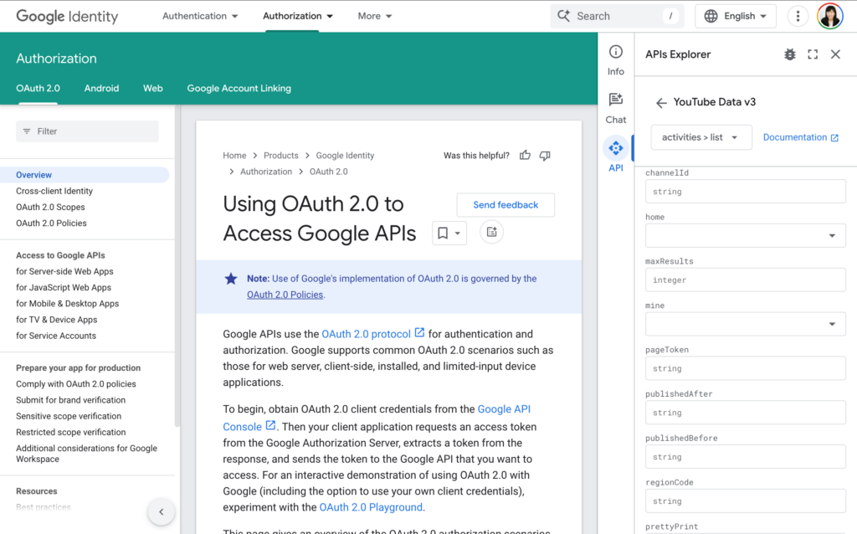This screenshot has width=857, height=534.
Task: Switch to the OAuth 2.0 tab
Action: [38, 88]
